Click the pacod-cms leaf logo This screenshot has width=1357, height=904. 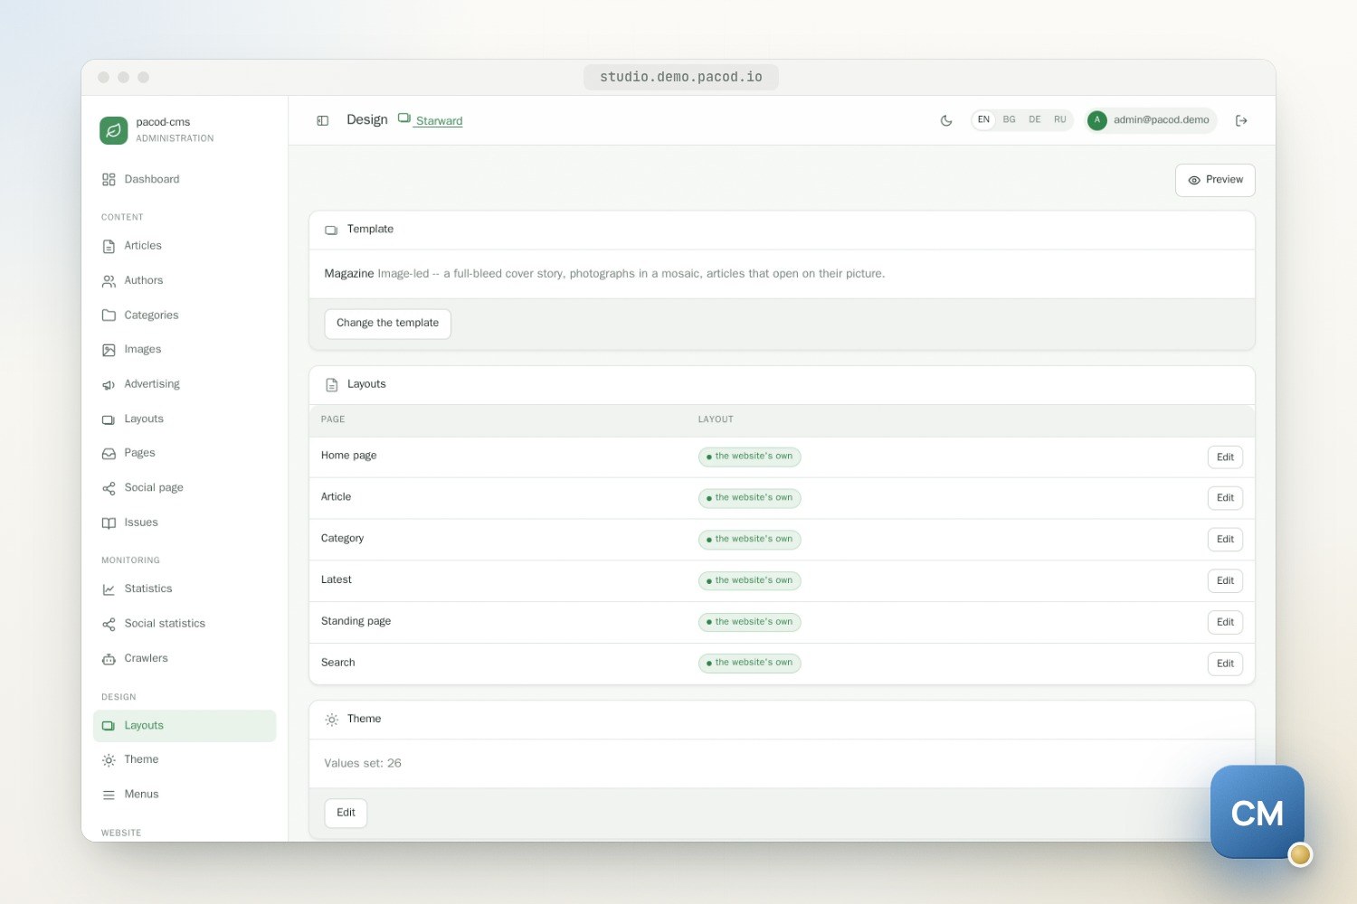[113, 130]
